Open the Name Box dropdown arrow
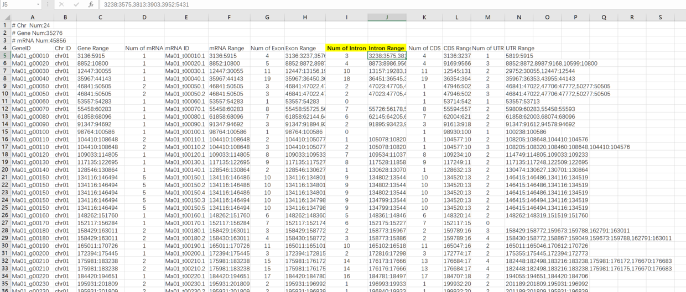The width and height of the screenshot is (686, 292). click(x=38, y=4)
